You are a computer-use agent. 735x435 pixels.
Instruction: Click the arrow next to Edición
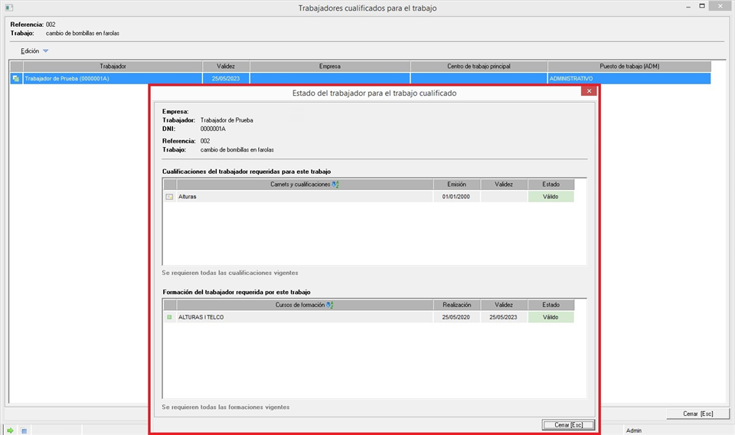coord(45,51)
